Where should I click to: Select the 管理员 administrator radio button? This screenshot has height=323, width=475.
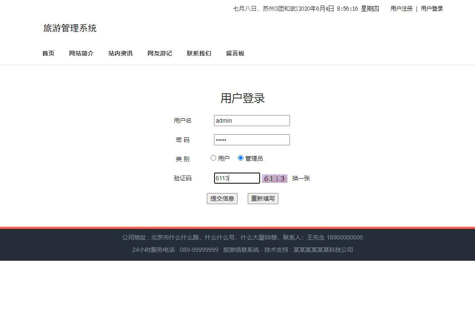click(x=241, y=158)
